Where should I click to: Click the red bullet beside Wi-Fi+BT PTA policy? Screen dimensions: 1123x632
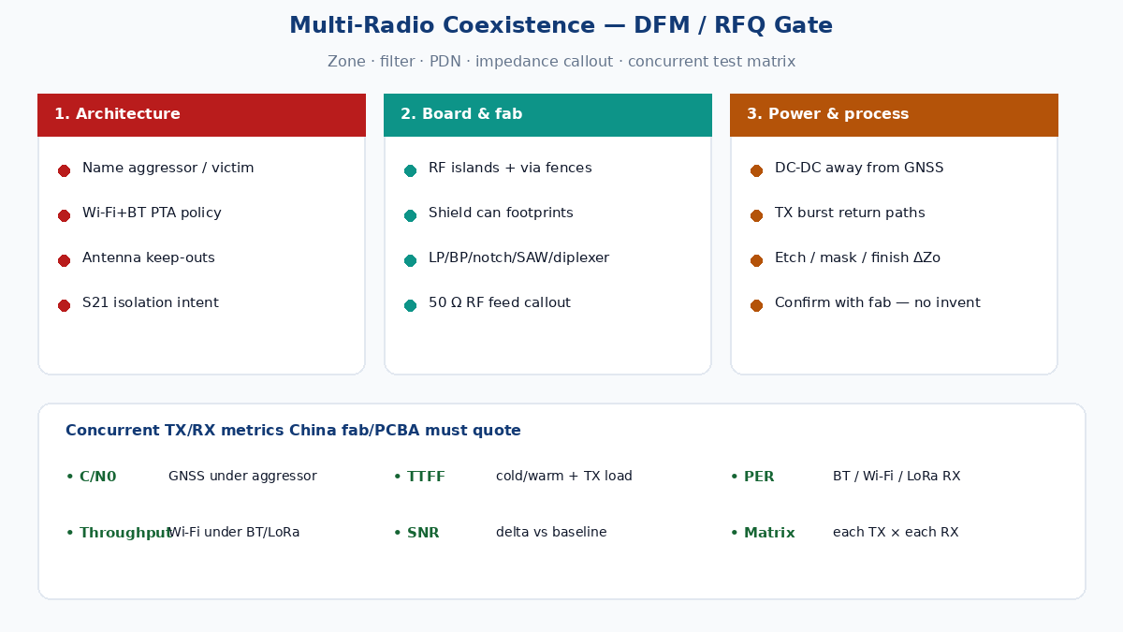tap(64, 215)
